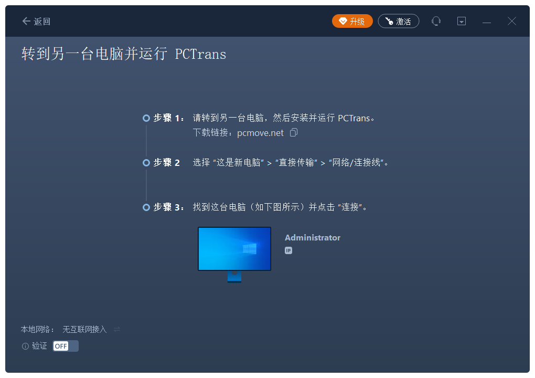Screen dimensions: 535x378
Task: Click the heading 转到另一台电脑并运行 PCTrans
Action: click(124, 54)
